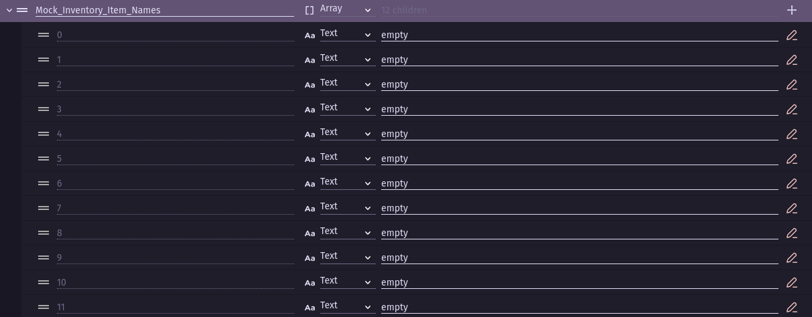The image size is (812, 317).
Task: Click the drag handle of Mock_Inventory_Item_Names
Action: [x=22, y=10]
